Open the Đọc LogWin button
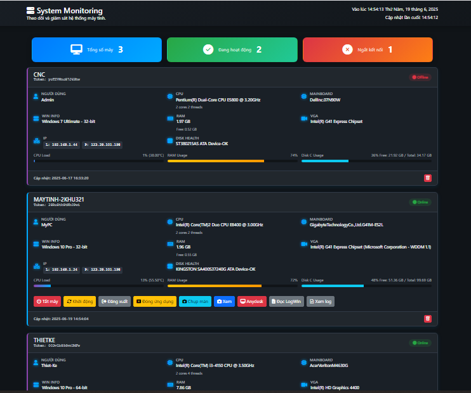 pyautogui.click(x=287, y=302)
